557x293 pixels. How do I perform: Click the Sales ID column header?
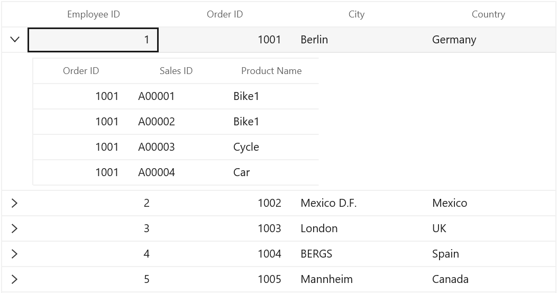pyautogui.click(x=176, y=71)
